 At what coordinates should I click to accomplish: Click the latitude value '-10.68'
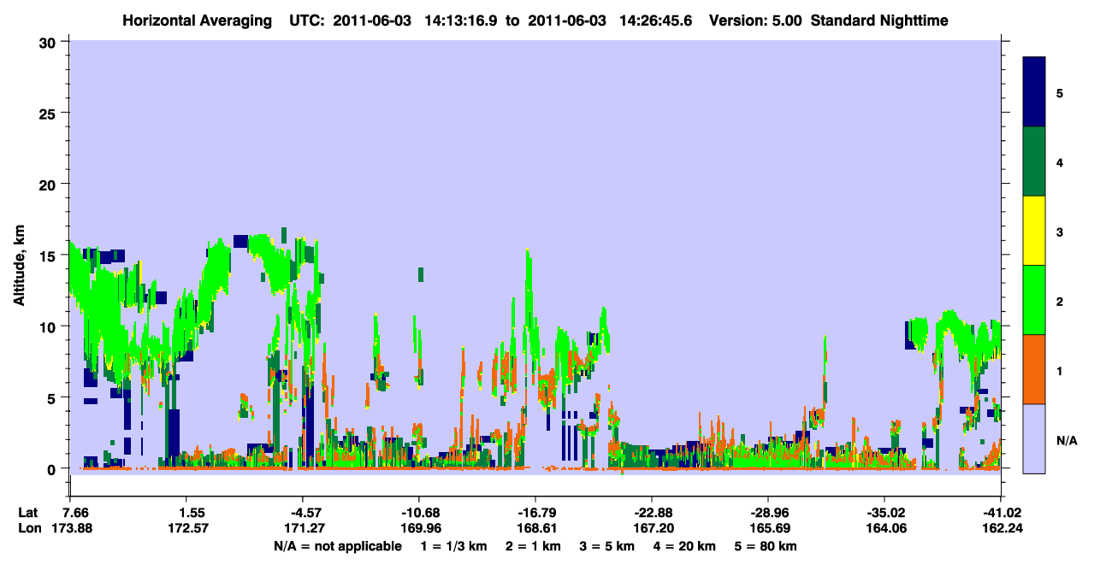tap(419, 513)
